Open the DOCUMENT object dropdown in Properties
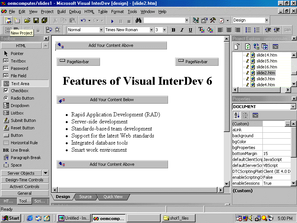The image size is (297, 223). 293,107
